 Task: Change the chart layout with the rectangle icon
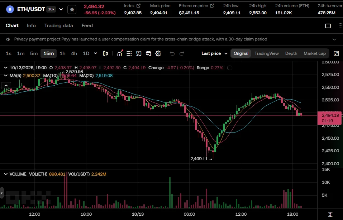tap(328, 26)
